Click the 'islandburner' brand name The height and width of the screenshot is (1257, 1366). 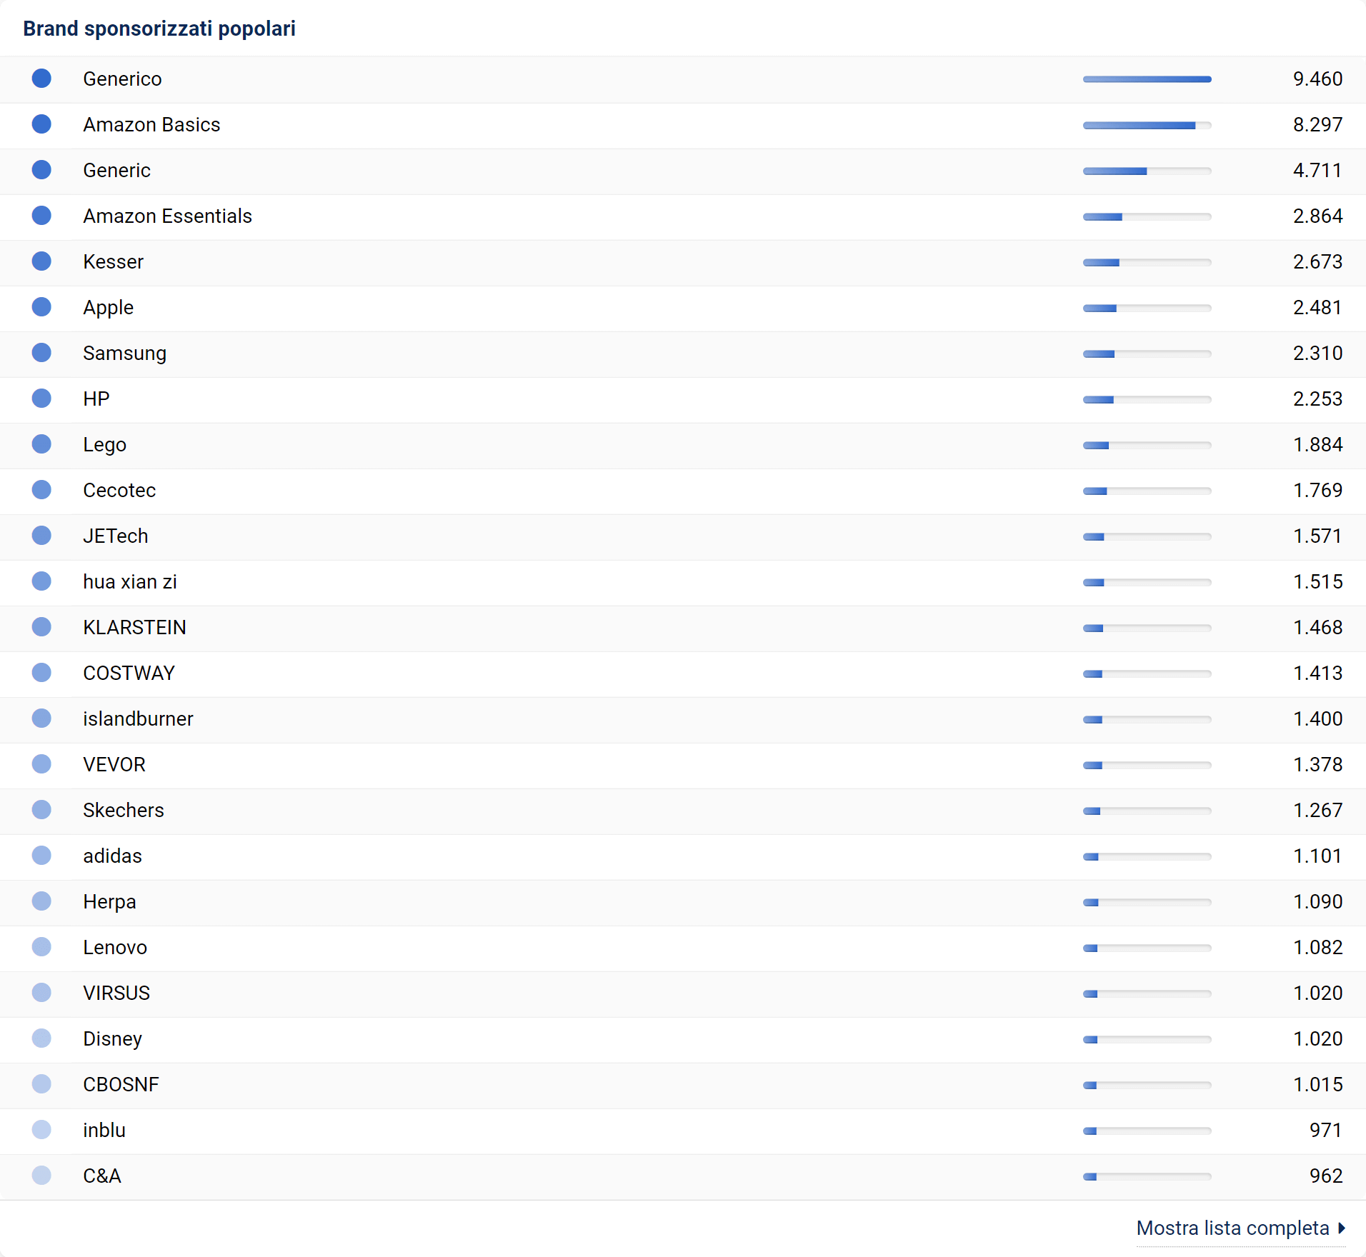pyautogui.click(x=138, y=718)
